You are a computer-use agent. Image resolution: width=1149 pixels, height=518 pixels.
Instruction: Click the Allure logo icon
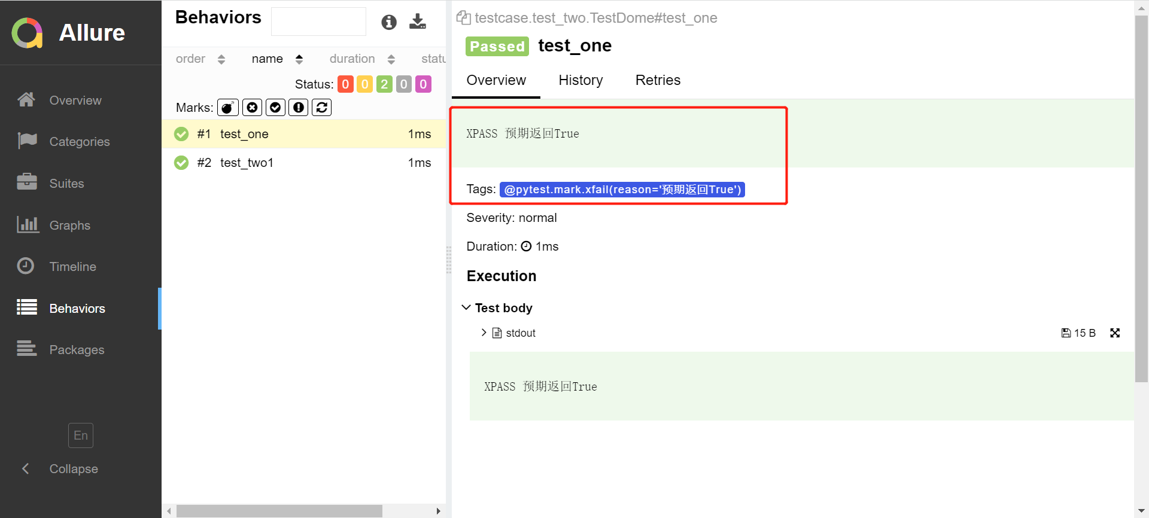pyautogui.click(x=27, y=32)
